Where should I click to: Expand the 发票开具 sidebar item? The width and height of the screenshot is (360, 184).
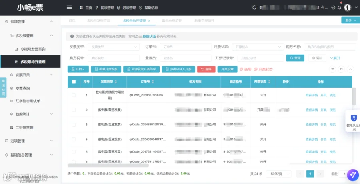click(52, 75)
